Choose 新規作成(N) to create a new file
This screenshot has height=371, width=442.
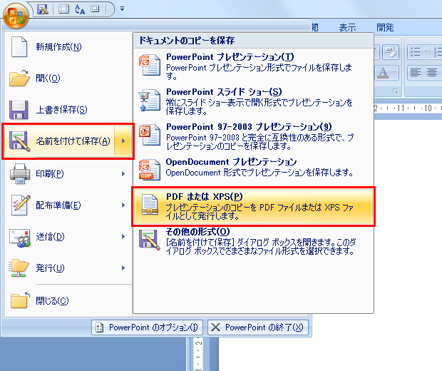coord(68,46)
